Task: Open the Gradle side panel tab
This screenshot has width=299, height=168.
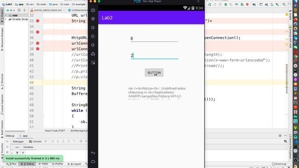Action: tap(291, 15)
